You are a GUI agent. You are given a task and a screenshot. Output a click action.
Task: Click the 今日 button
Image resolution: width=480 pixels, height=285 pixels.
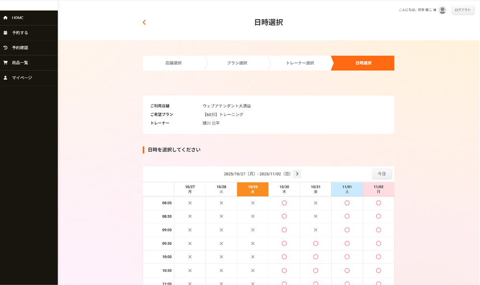tap(382, 174)
